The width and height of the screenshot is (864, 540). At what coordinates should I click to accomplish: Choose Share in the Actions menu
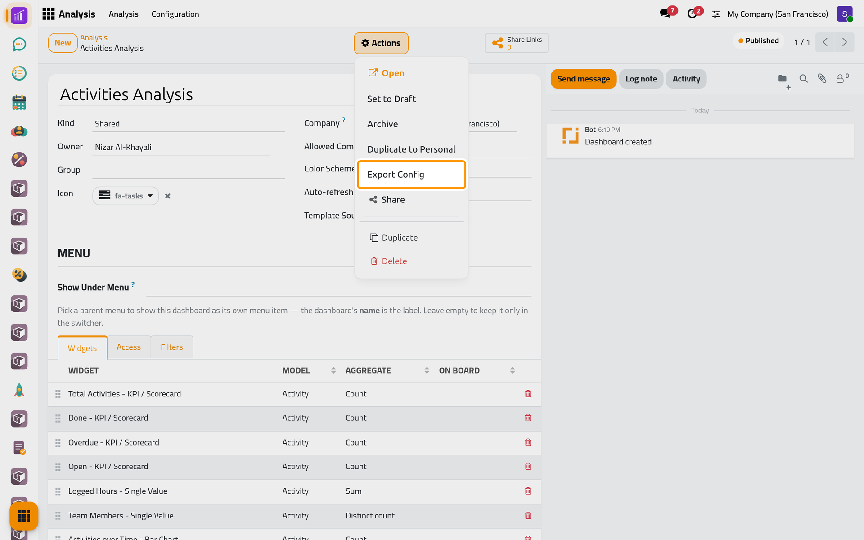coord(411,200)
